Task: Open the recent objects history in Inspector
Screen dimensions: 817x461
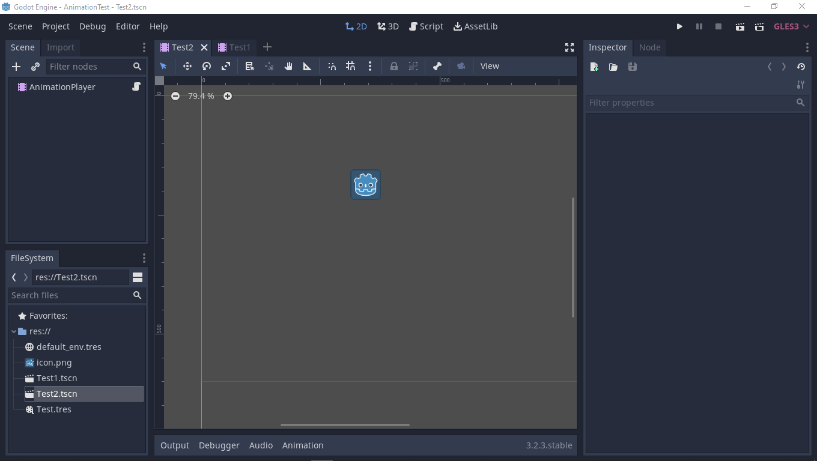Action: (x=801, y=67)
